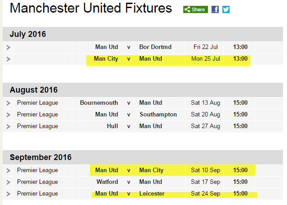Image resolution: width=287 pixels, height=205 pixels.
Task: Expand the Man Utd v Leicester fixture arrow
Action: click(x=8, y=194)
